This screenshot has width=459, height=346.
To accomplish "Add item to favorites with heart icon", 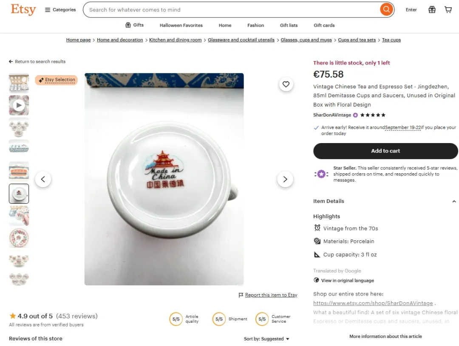I will click(x=286, y=84).
